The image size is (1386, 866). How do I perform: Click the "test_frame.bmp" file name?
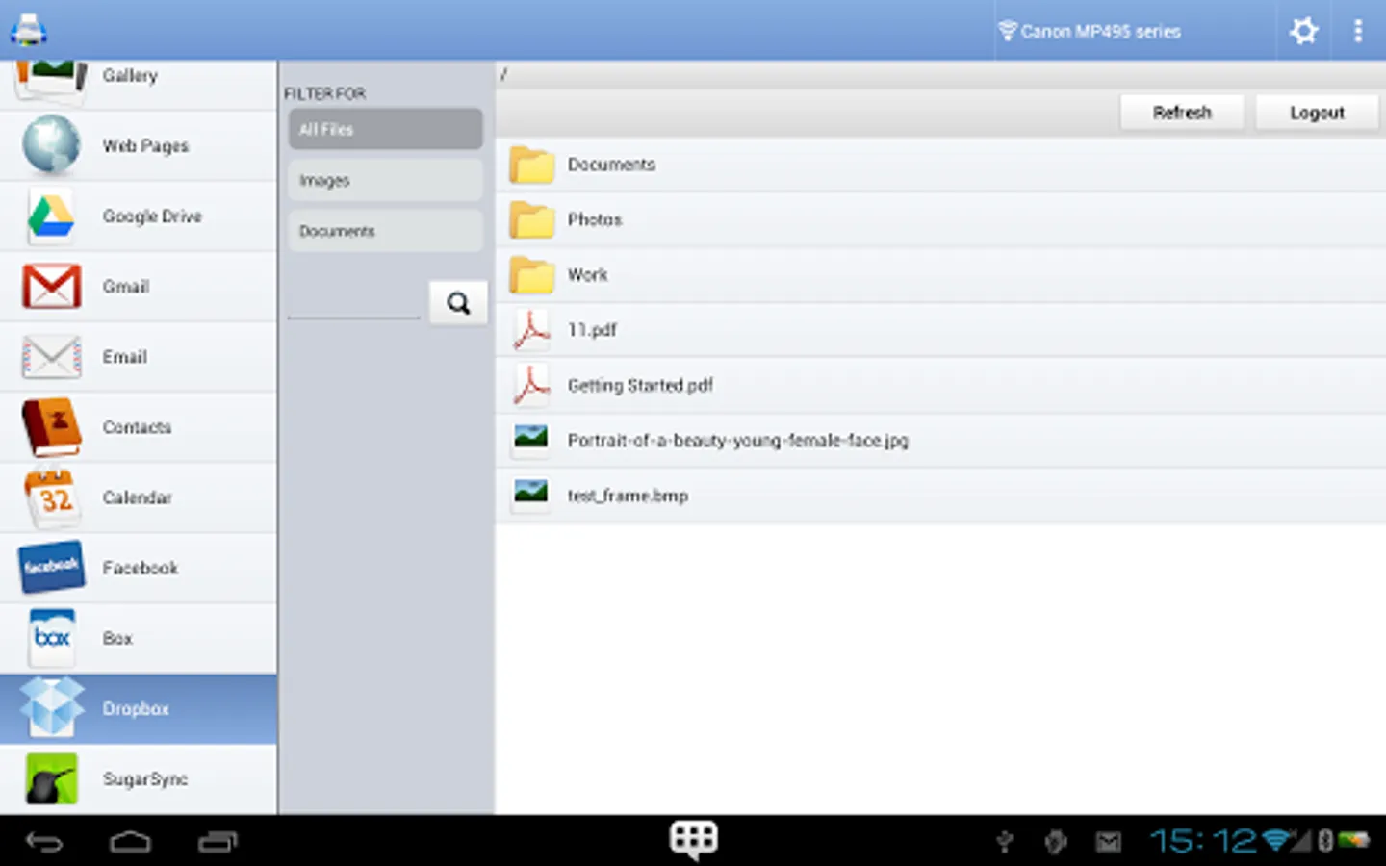(628, 496)
